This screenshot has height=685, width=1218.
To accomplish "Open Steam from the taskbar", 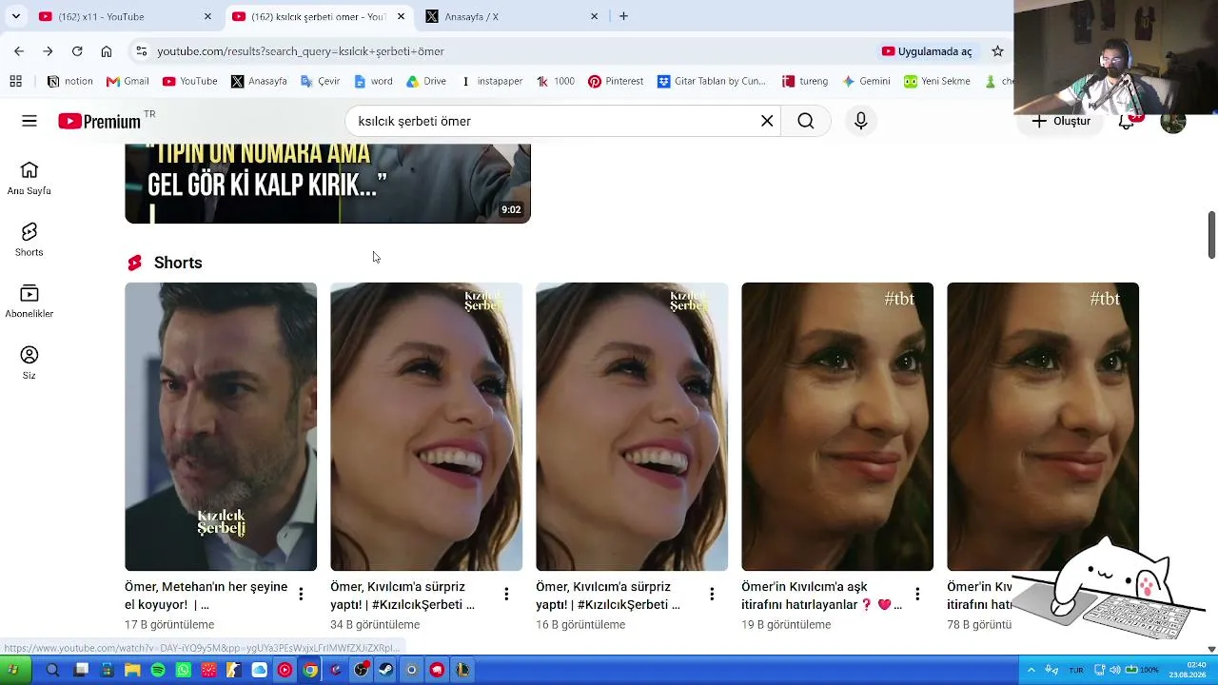I will coord(385,670).
